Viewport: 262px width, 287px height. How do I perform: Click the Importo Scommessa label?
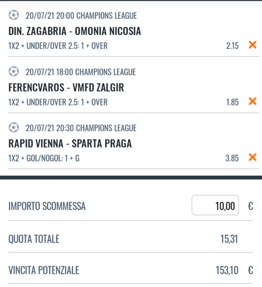[x=47, y=206]
